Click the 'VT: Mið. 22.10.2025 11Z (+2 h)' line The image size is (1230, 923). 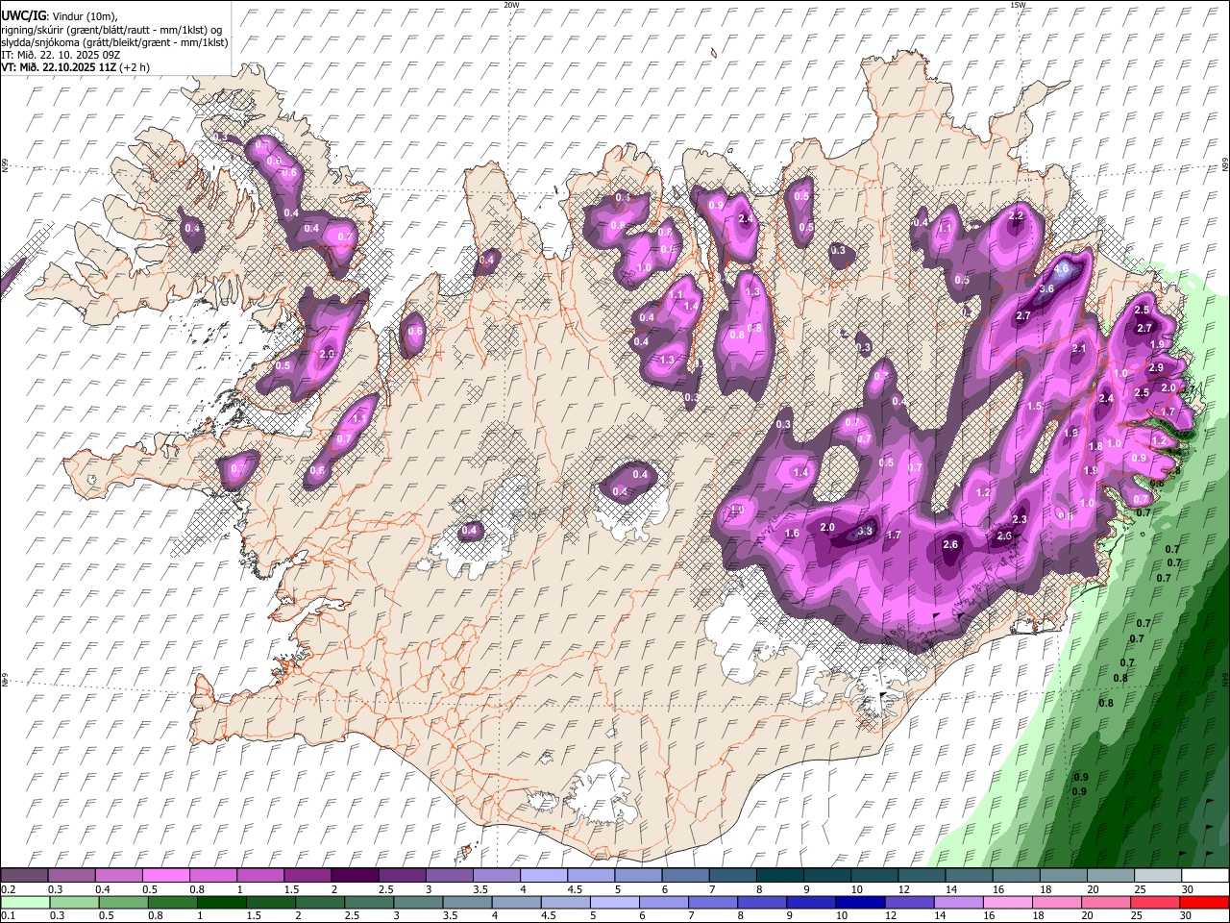click(73, 67)
